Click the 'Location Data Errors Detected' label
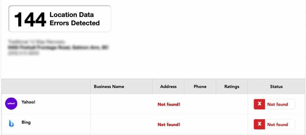Screen dimensions: 306x135 click(75, 19)
